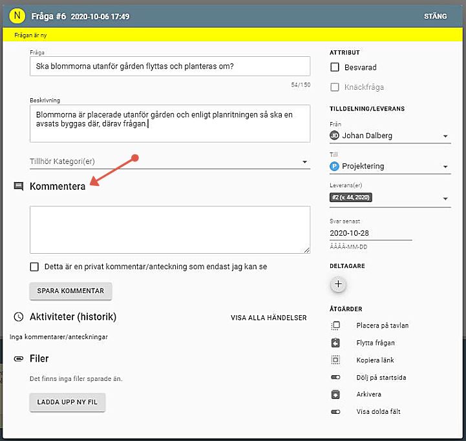This screenshot has height=441, width=466.
Task: Expand the Från dropdown with Johan Dalberg
Action: pos(445,136)
